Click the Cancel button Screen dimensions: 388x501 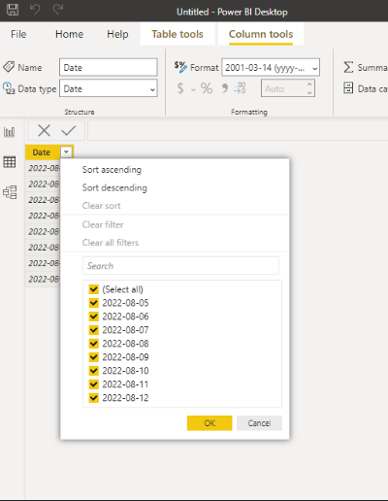pos(259,423)
